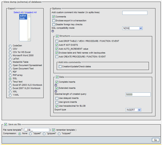The width and height of the screenshot is (162, 145).
Task: Select the CodeGen export format
Action: click(x=10, y=46)
